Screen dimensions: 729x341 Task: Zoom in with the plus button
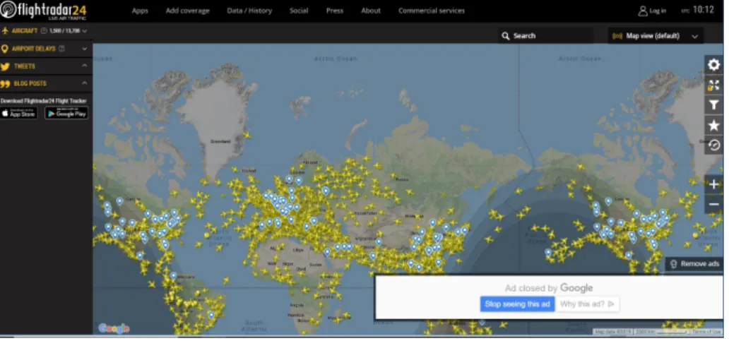(x=713, y=184)
